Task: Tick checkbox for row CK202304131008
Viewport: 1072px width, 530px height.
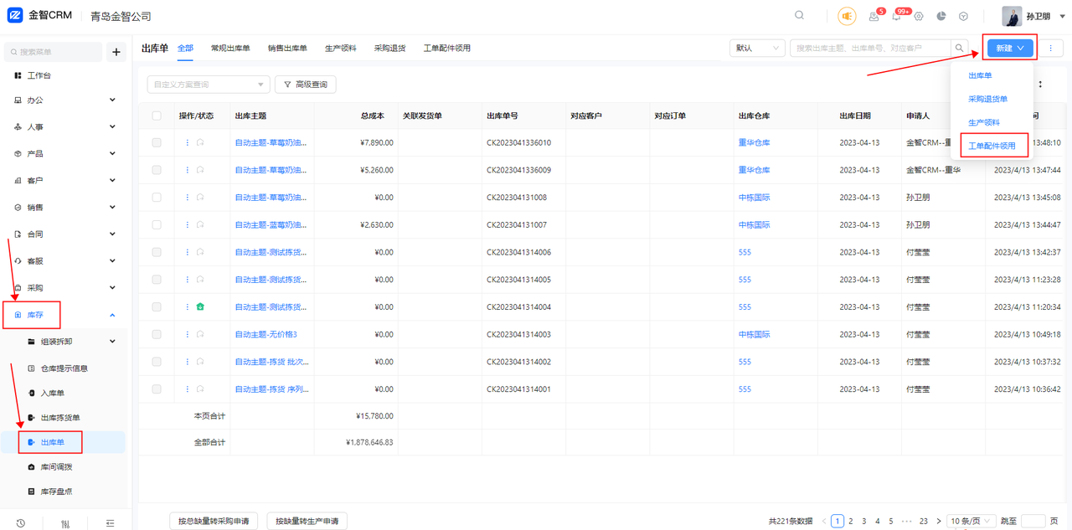Action: [x=157, y=198]
